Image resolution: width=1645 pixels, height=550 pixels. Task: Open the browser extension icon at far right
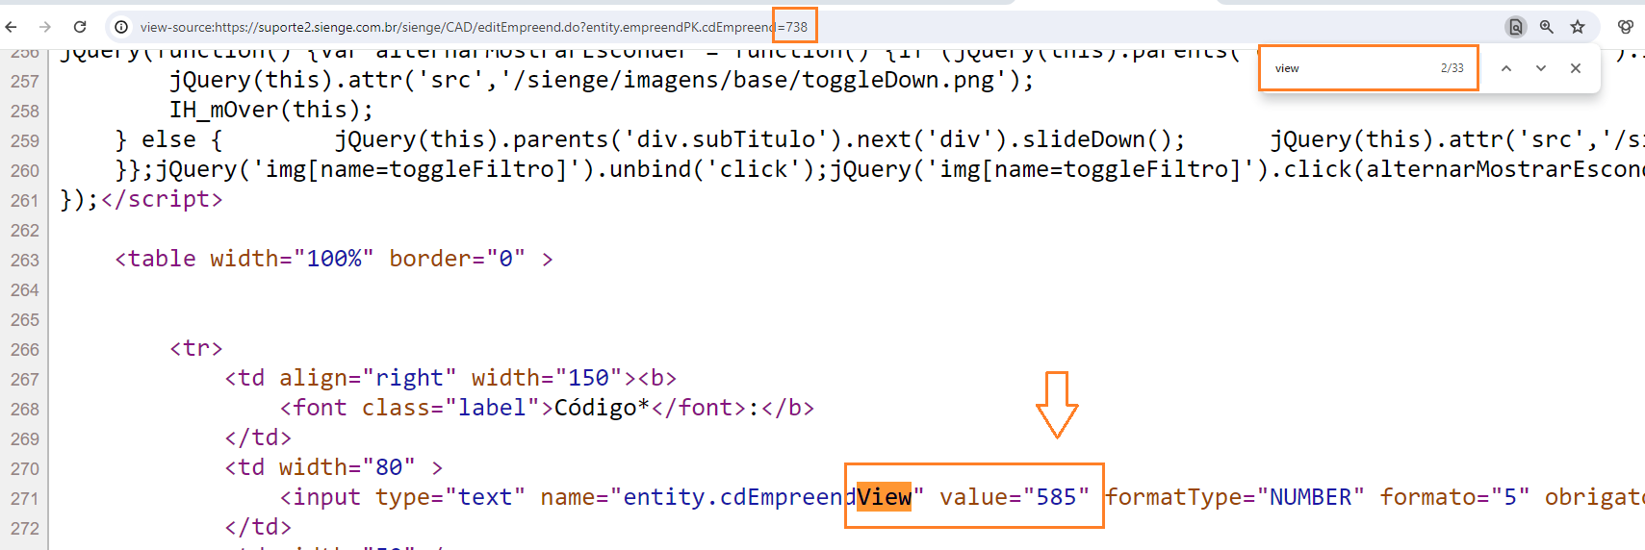(1625, 27)
